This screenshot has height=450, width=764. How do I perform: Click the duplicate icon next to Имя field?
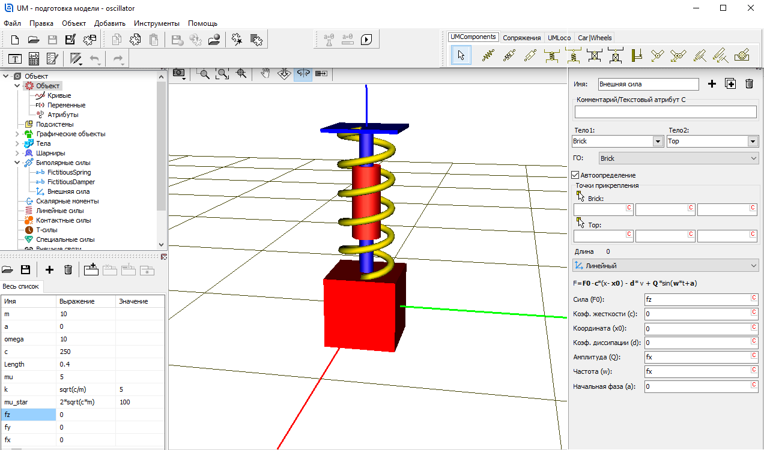(x=730, y=84)
